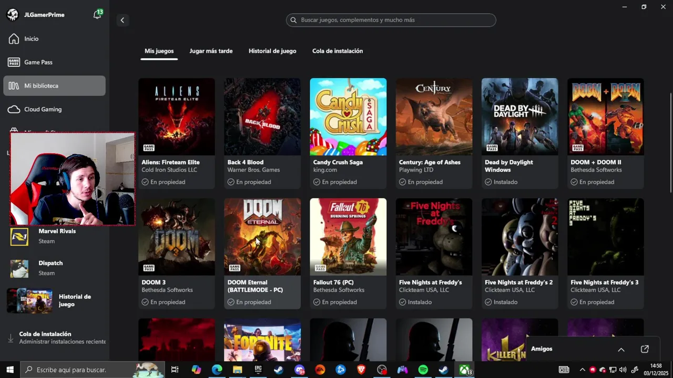Open Back 4 Blood game cover

click(262, 117)
